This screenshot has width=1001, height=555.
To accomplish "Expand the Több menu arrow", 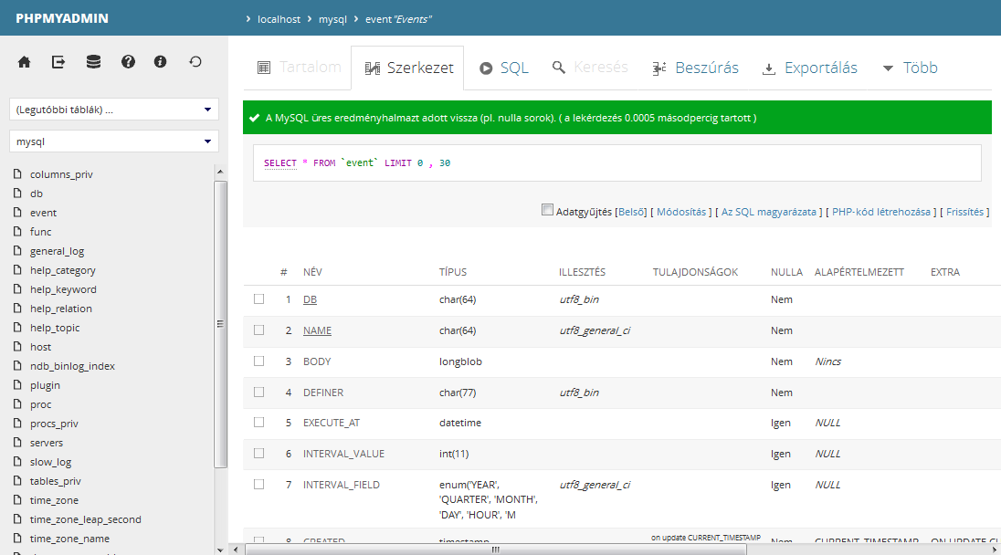I will 888,68.
